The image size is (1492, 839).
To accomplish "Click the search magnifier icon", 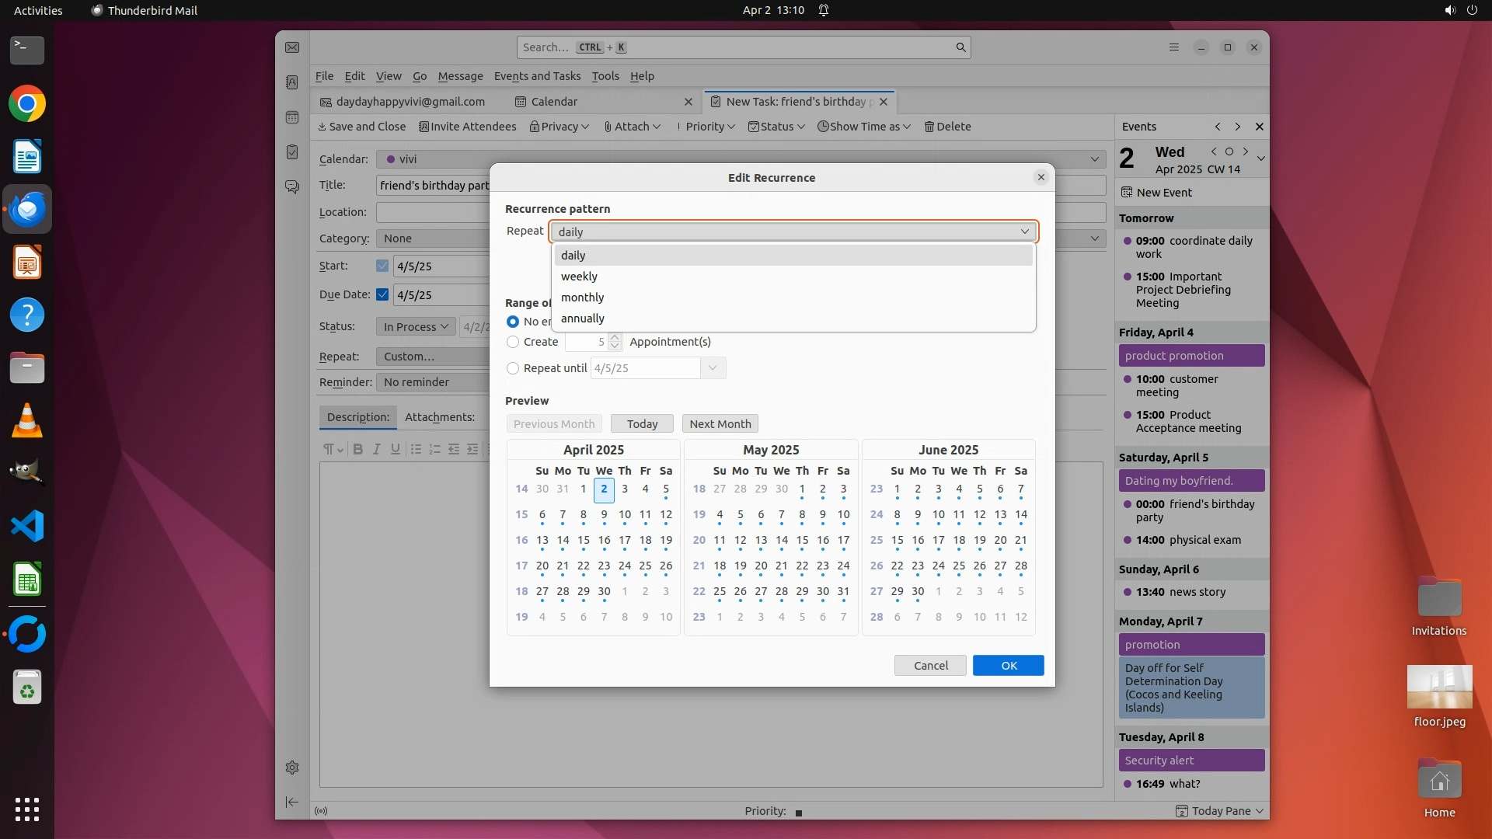I will pos(960,47).
